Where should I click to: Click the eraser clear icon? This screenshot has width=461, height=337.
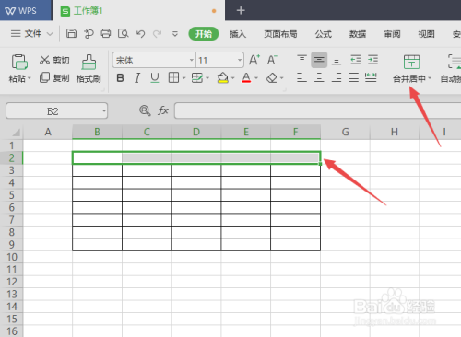pos(272,78)
